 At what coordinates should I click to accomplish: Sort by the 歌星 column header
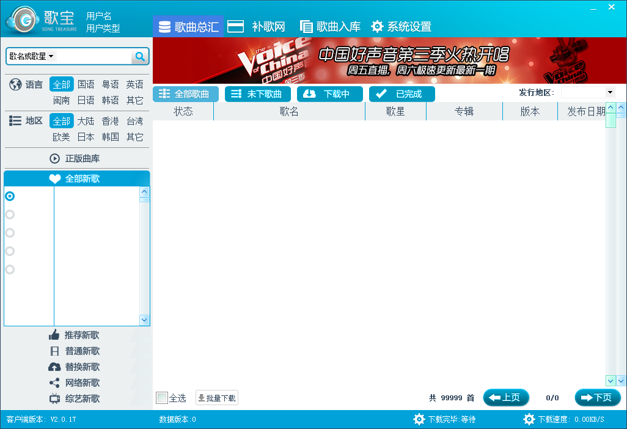(395, 111)
